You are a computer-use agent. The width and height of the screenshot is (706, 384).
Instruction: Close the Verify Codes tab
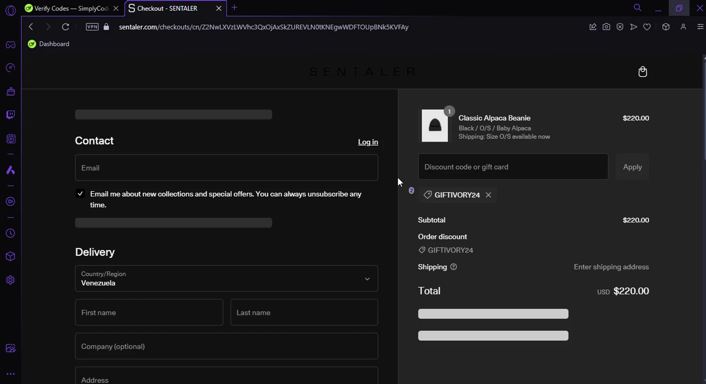tap(116, 8)
